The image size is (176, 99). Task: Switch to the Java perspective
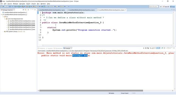(x=172, y=7)
